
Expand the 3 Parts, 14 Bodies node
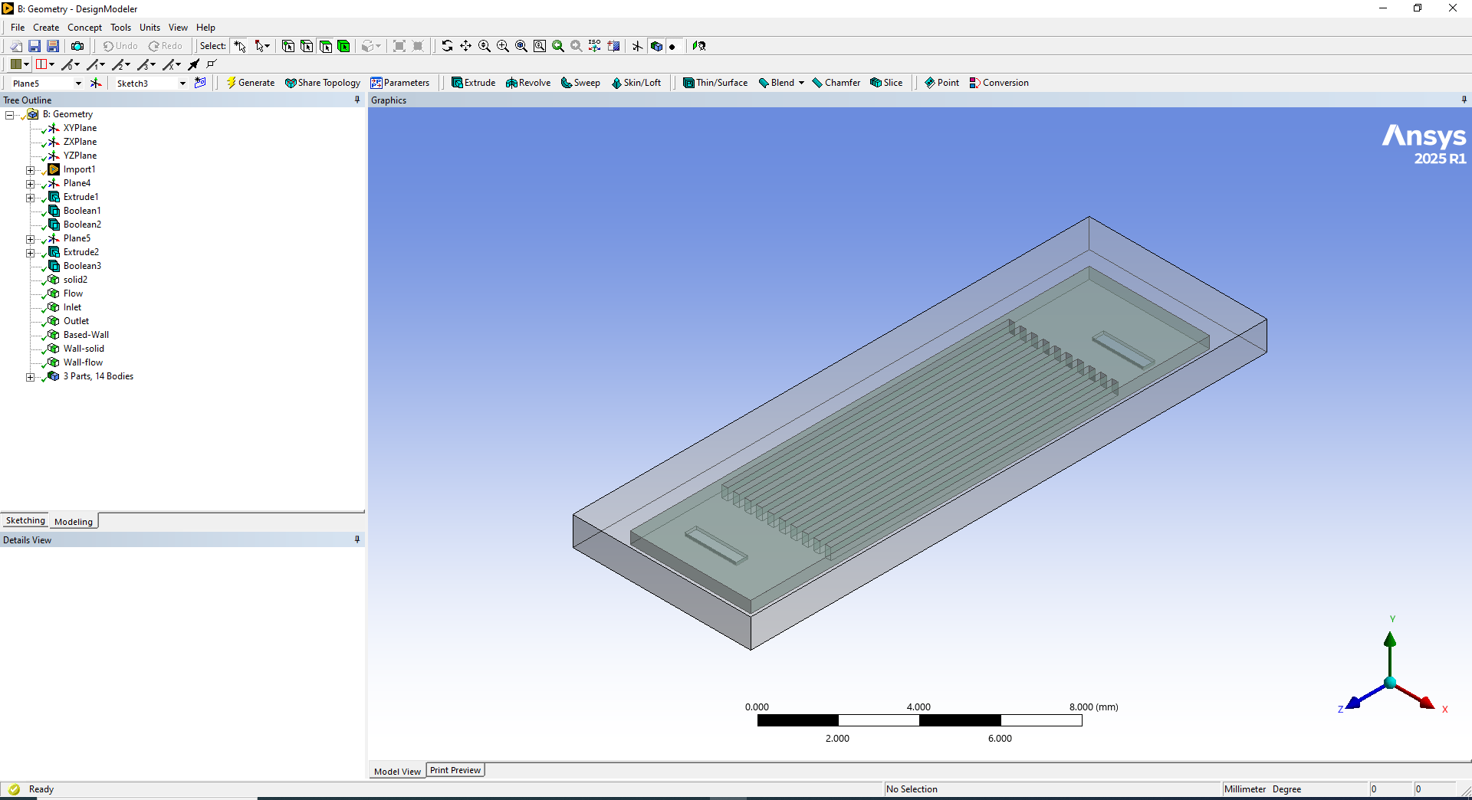[30, 376]
